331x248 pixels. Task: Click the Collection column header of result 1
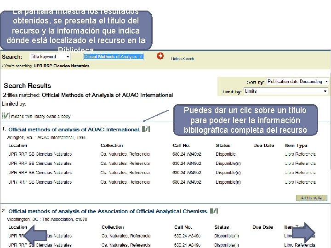pos(112,145)
